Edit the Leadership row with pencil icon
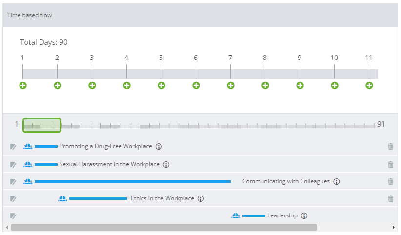 [13, 216]
